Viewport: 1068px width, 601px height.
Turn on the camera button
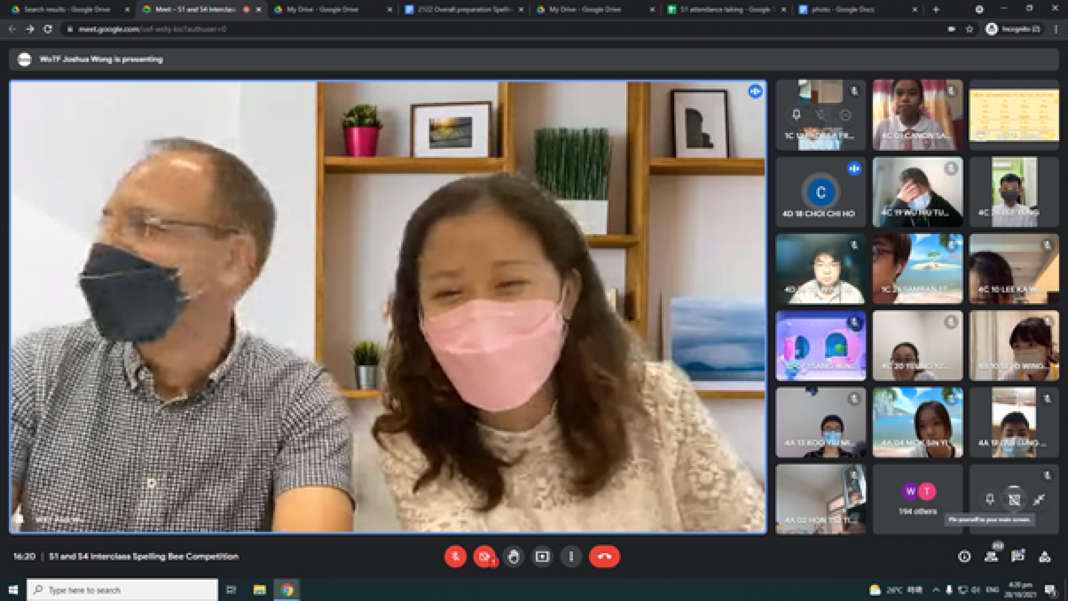pos(484,557)
